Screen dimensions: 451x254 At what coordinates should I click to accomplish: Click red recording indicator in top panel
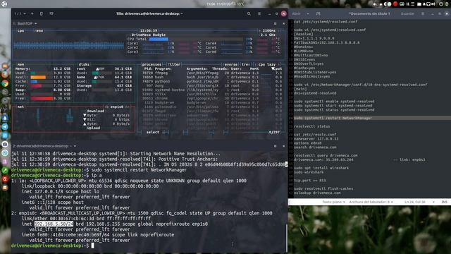pos(395,4)
